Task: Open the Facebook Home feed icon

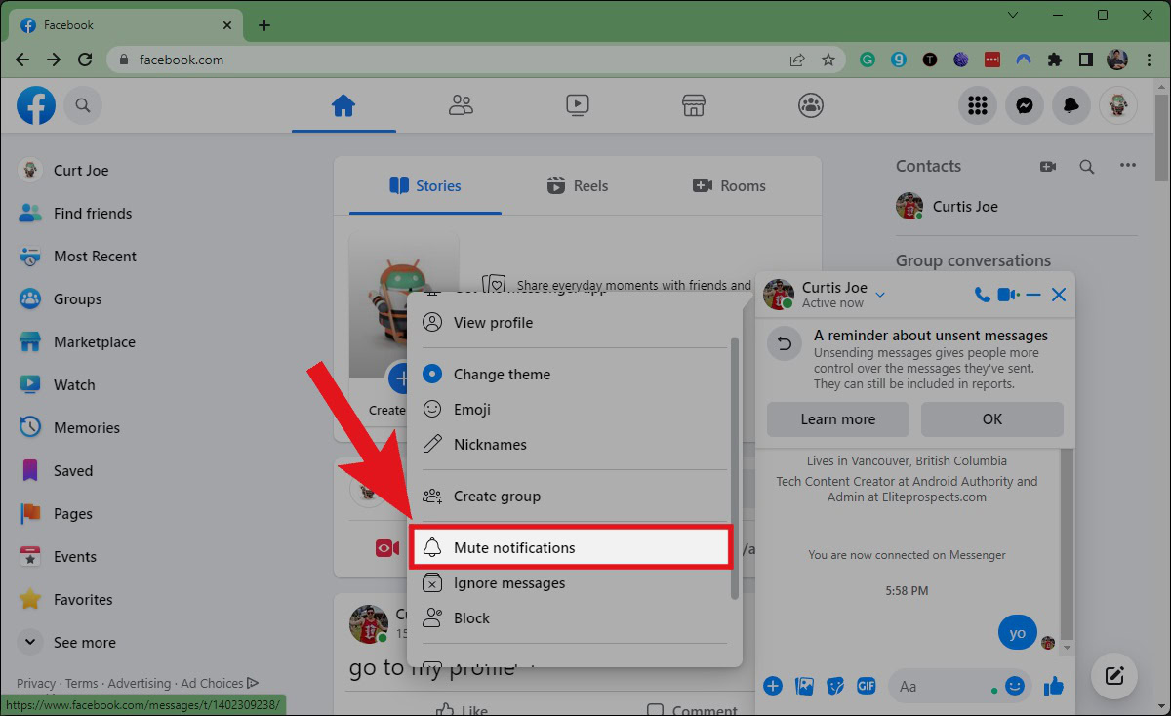Action: pos(343,105)
